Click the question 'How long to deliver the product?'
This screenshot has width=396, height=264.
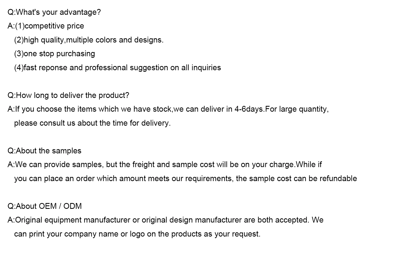coord(68,96)
